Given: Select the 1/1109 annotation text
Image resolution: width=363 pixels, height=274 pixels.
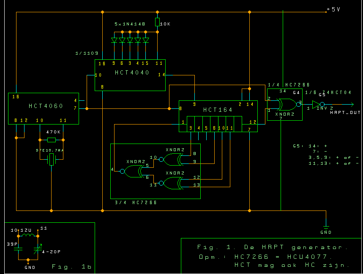Looking at the screenshot, I should click(x=87, y=53).
